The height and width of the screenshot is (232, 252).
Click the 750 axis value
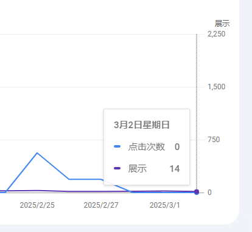click(x=214, y=140)
